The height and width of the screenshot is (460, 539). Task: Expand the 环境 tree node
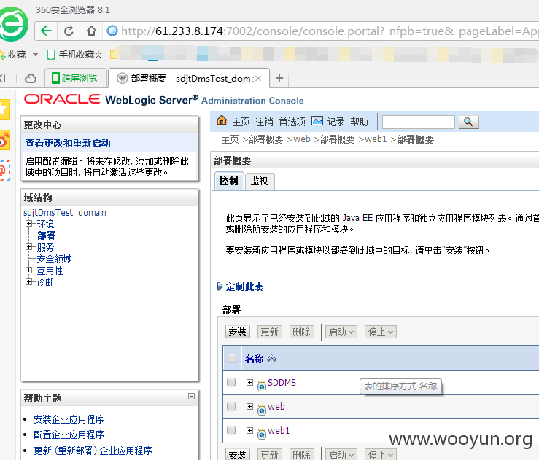point(29,224)
